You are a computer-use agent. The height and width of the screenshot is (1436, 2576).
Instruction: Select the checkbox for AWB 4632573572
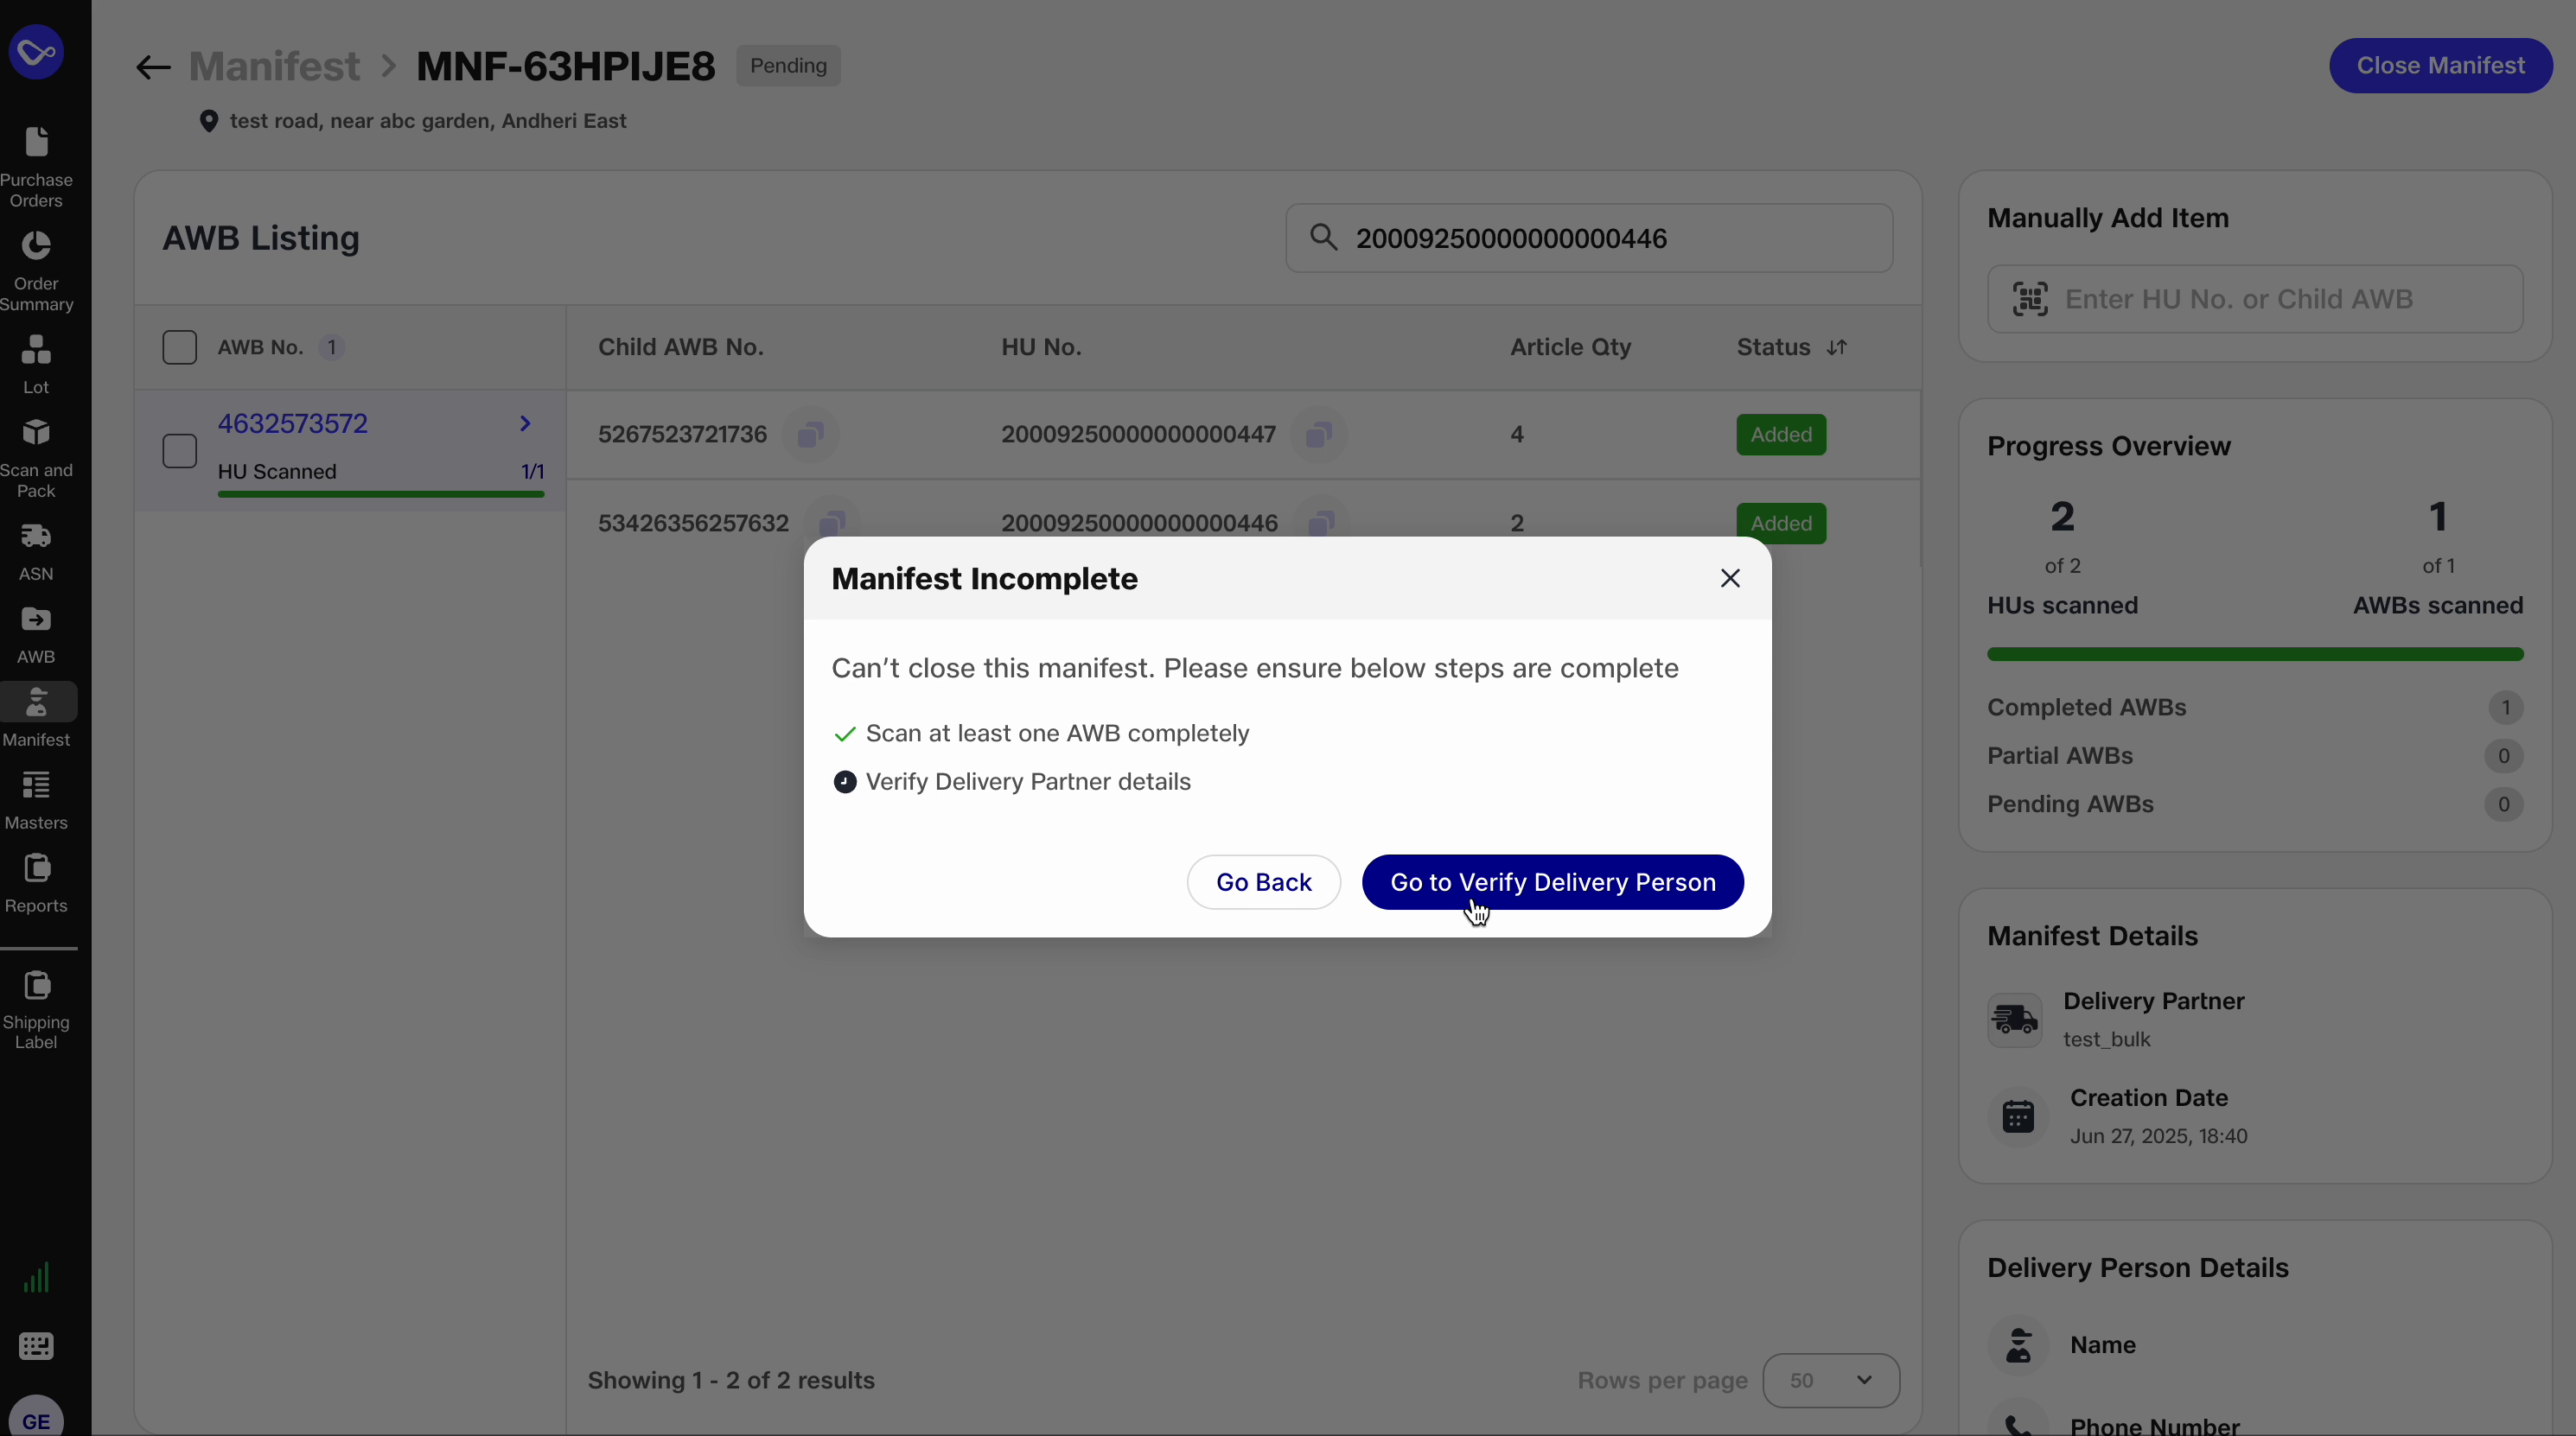[180, 451]
